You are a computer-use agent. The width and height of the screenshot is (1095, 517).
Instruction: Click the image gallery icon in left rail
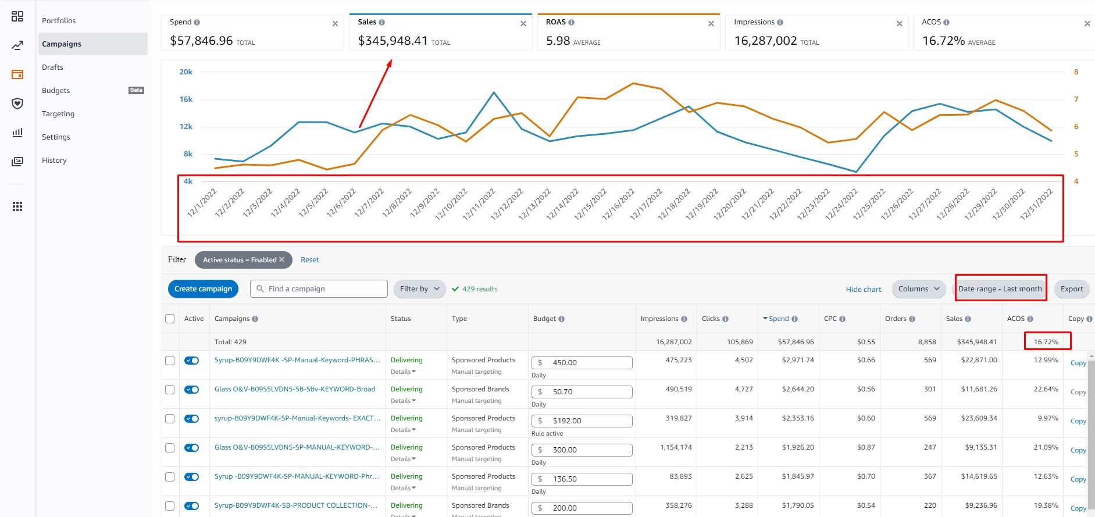17,162
